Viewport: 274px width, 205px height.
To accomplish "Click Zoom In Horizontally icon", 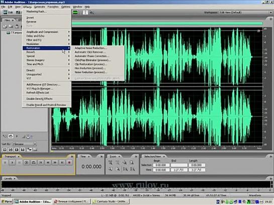I will 111,162.
